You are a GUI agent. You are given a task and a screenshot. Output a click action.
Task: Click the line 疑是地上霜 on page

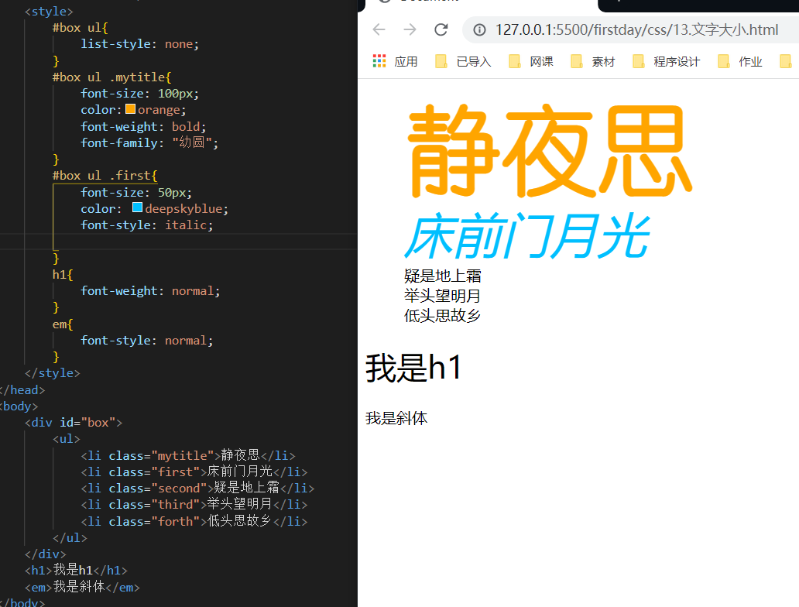click(442, 276)
